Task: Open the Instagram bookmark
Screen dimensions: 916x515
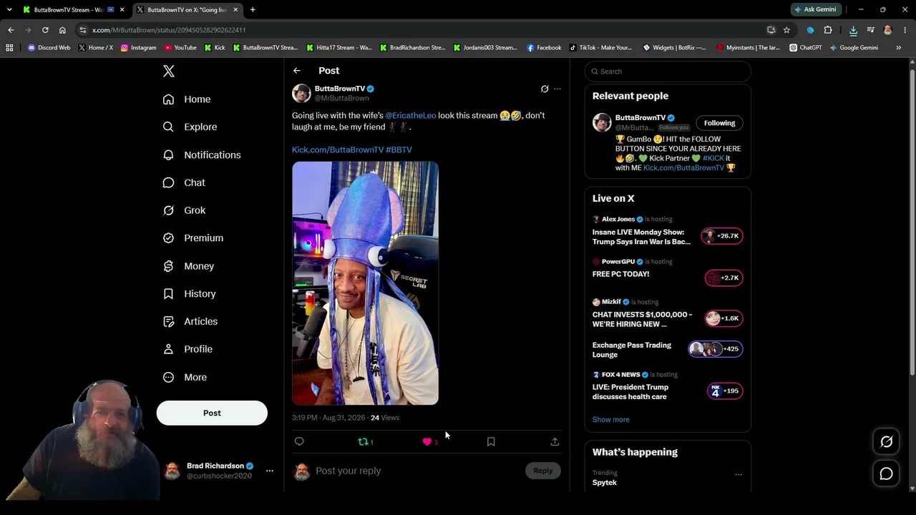Action: tap(139, 48)
